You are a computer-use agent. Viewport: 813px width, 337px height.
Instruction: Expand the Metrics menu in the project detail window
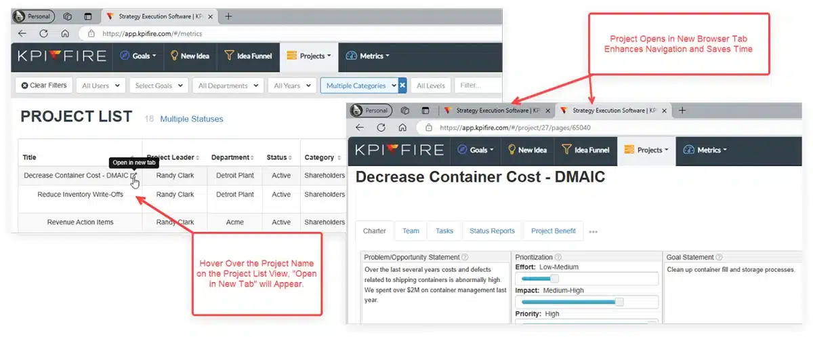point(705,151)
